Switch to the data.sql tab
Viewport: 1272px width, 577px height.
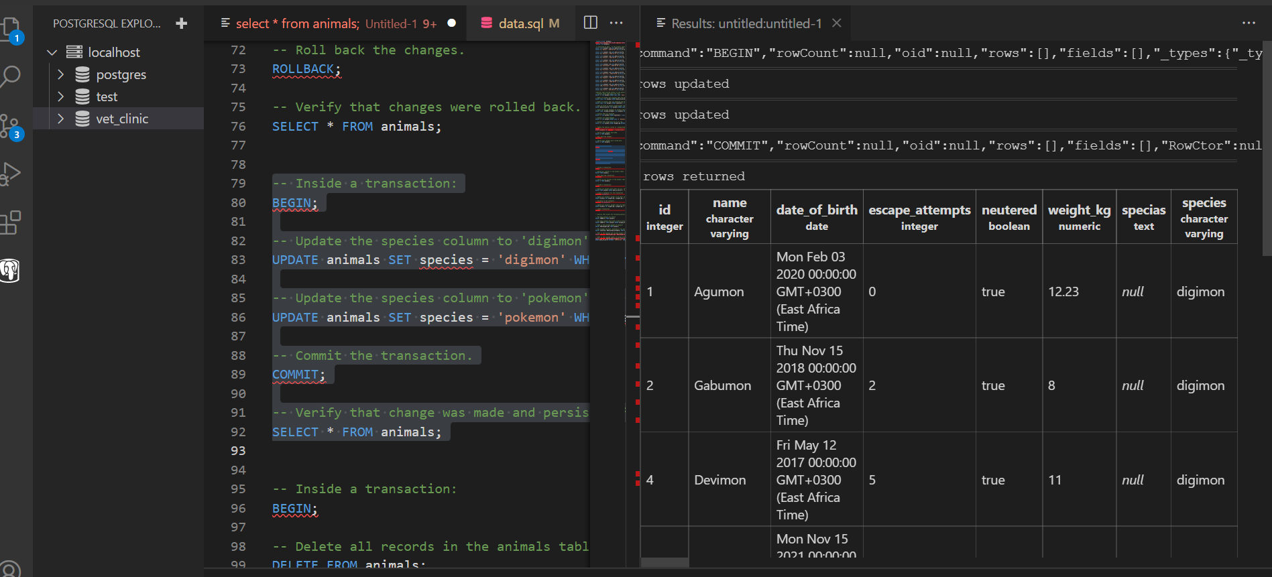click(x=520, y=23)
